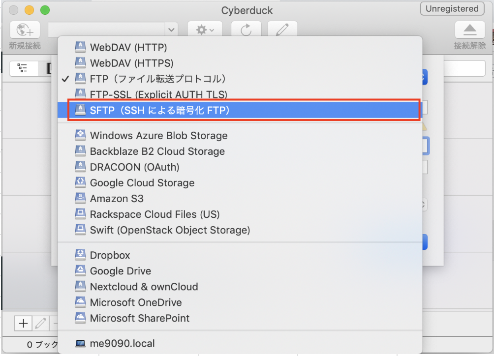Viewport: 494px width, 356px height.
Task: Open the gear action menu
Action: [x=205, y=30]
